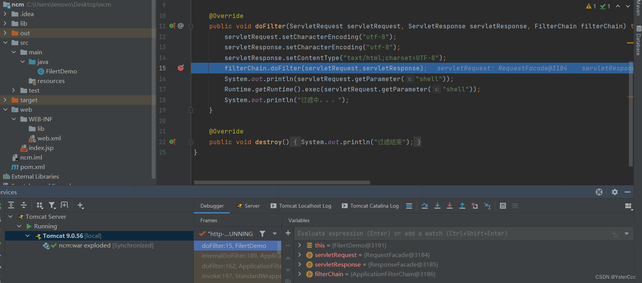This screenshot has width=642, height=283.
Task: Click the frames thread filter icon
Action: click(262, 234)
